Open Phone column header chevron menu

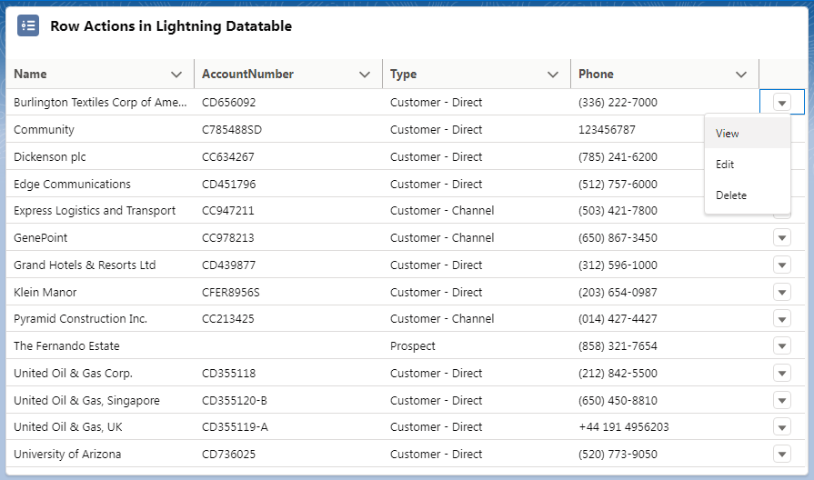coord(741,75)
